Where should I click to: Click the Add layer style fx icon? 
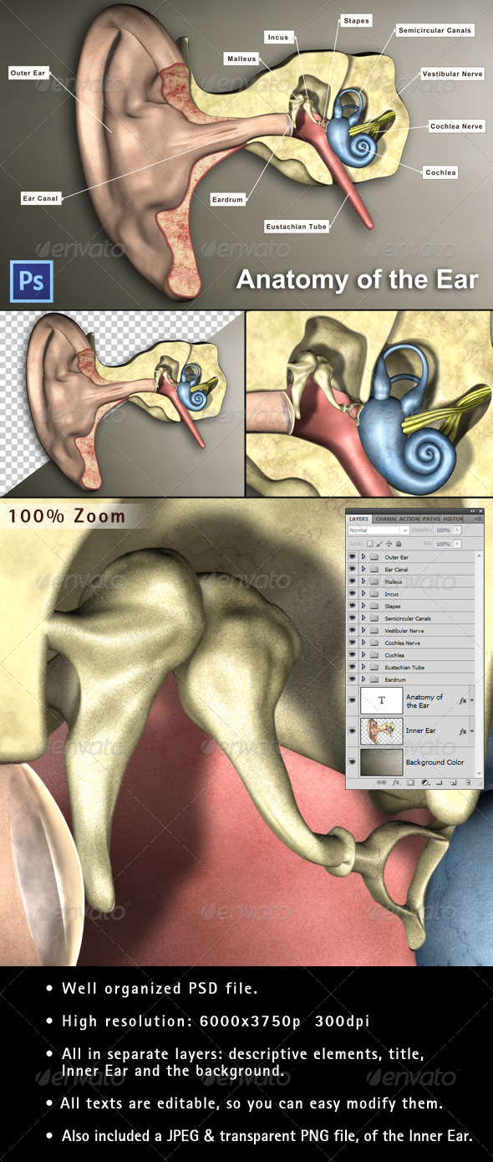396,782
